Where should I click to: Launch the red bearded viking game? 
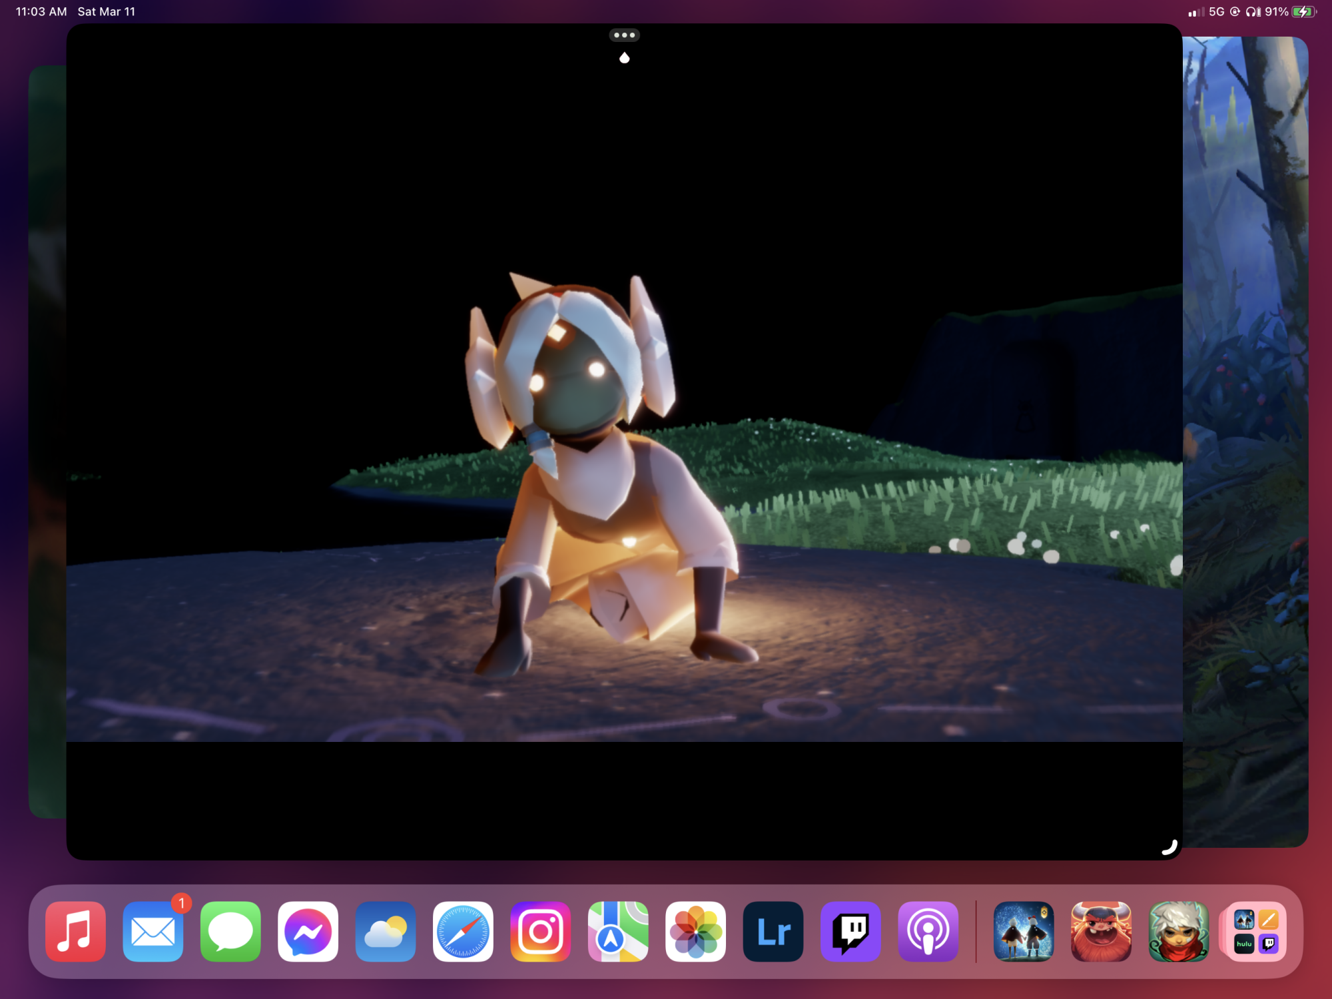[x=1101, y=931]
